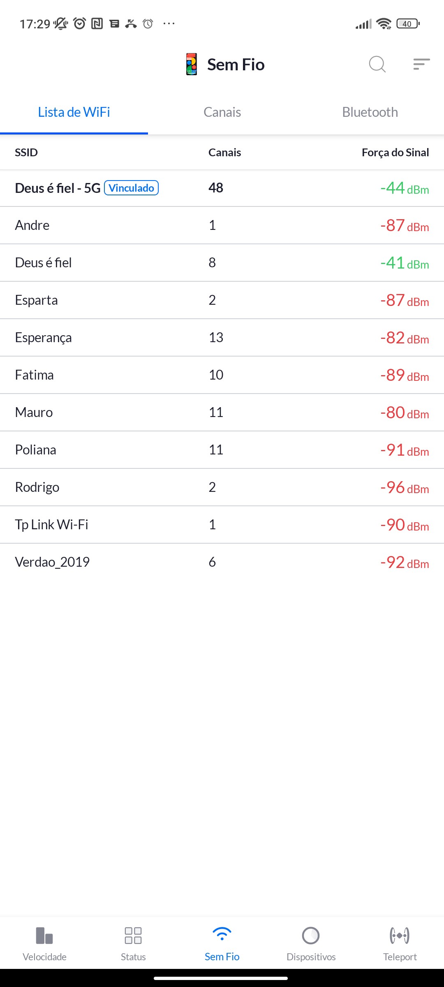Image resolution: width=444 pixels, height=987 pixels.
Task: Sort by SSID column header
Action: click(x=26, y=153)
